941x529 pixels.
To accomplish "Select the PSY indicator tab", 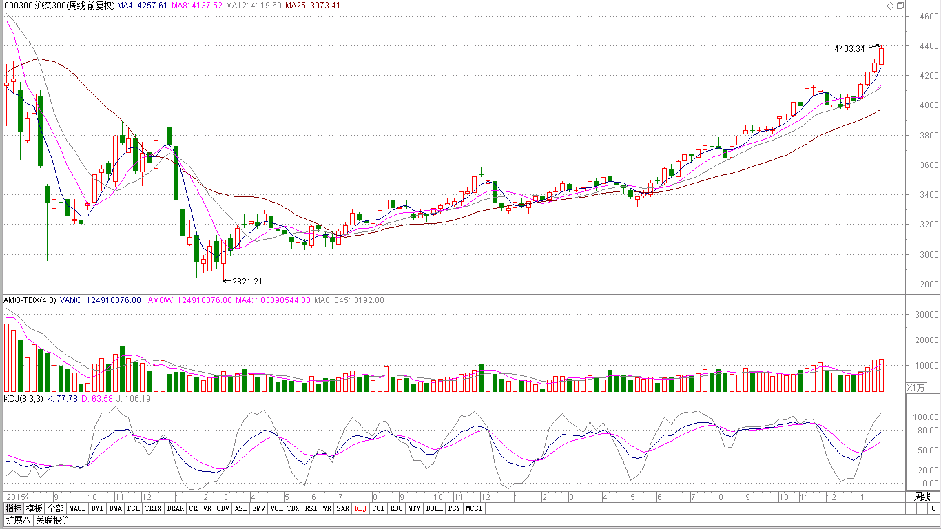I will pos(454,508).
